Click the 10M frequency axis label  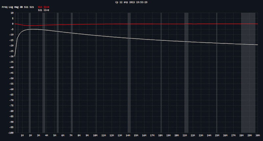coord(95,135)
